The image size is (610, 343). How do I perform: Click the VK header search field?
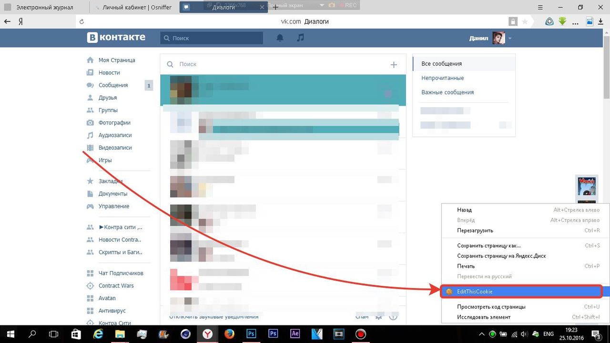[215, 38]
